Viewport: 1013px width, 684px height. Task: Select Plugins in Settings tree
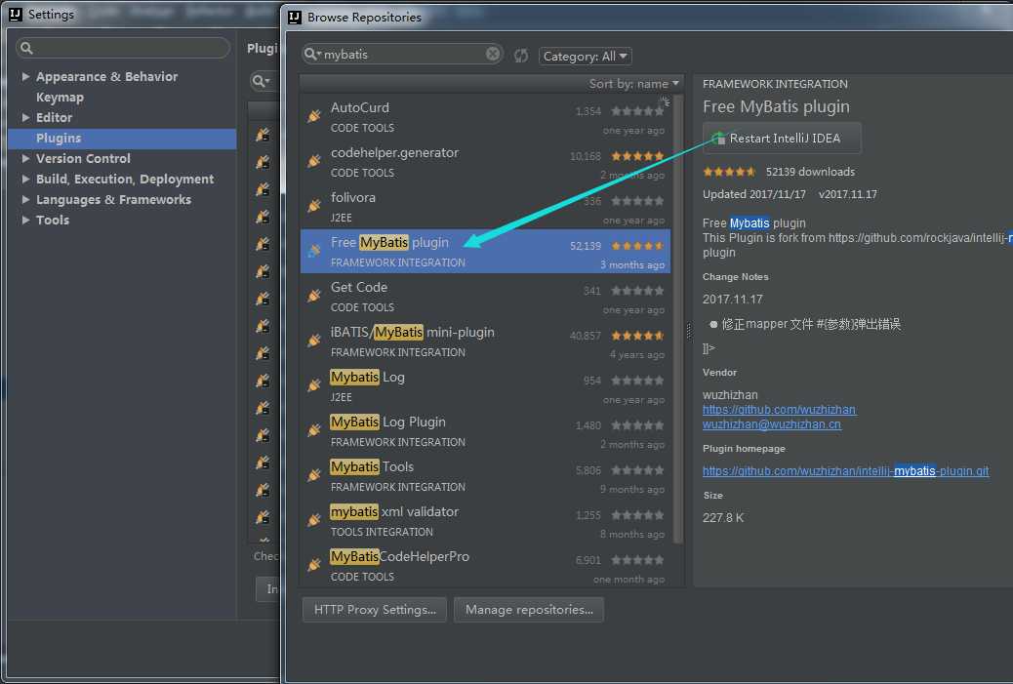point(122,139)
